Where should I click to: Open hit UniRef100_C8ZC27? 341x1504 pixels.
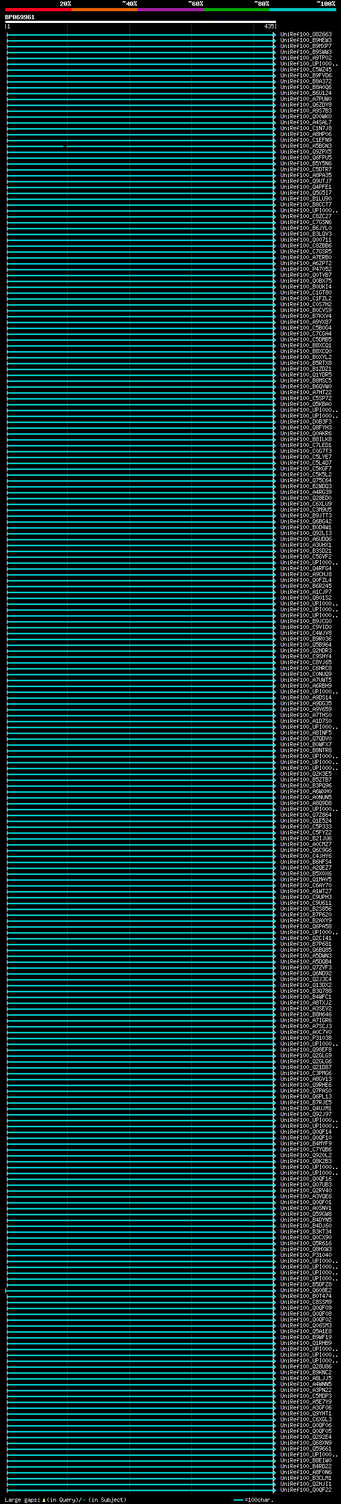click(305, 216)
